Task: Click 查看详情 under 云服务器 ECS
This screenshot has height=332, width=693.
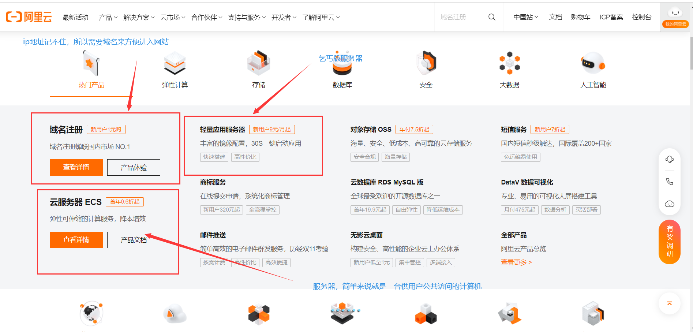Action: [76, 240]
